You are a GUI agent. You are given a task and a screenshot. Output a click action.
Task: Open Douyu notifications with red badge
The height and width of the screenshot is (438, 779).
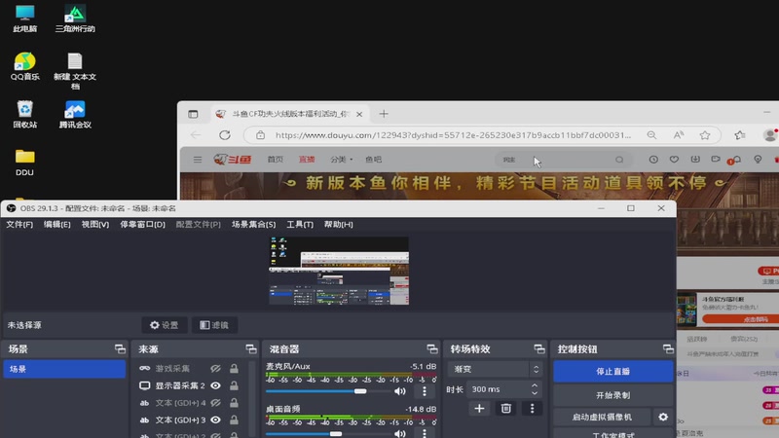735,160
